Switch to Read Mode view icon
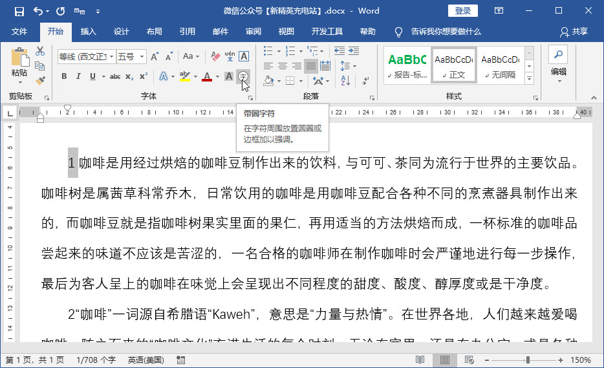The image size is (604, 368). tap(420, 360)
